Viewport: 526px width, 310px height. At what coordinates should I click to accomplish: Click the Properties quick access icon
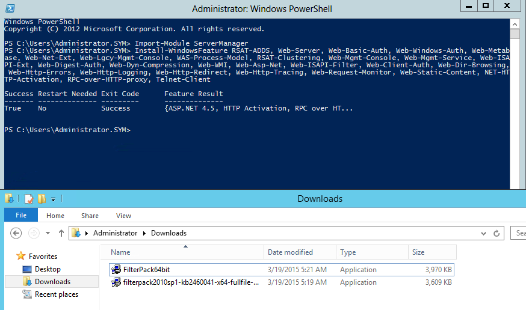(x=29, y=199)
